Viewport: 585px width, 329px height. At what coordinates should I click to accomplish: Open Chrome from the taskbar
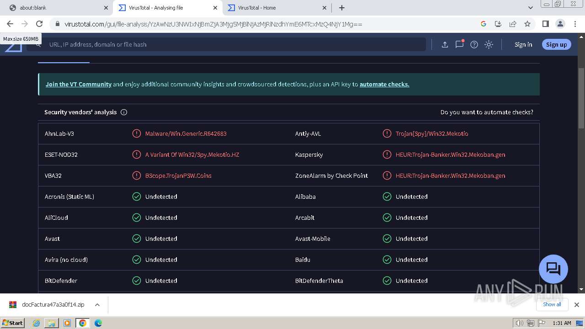tap(83, 323)
